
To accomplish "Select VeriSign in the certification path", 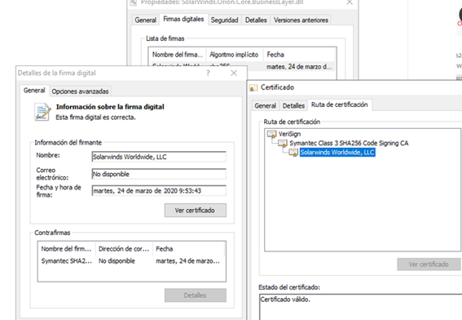I will [289, 135].
